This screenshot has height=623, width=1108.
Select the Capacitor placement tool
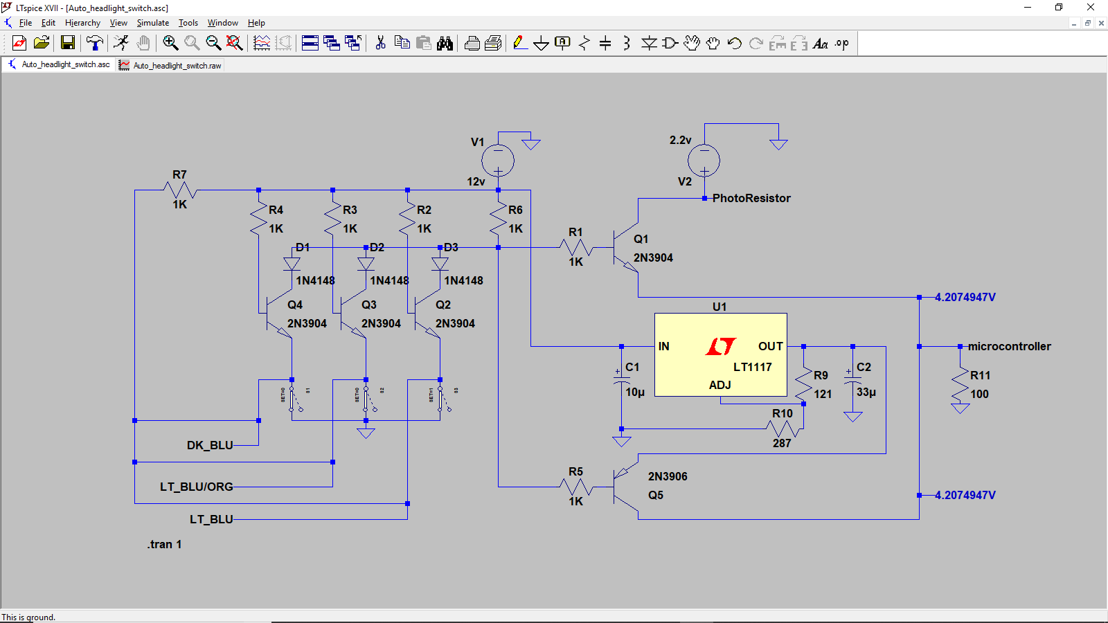(x=605, y=44)
